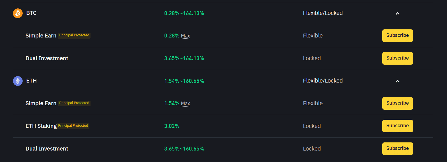The height and width of the screenshot is (162, 447).
Task: Subscribe to ETH Dual Investment
Action: point(397,149)
